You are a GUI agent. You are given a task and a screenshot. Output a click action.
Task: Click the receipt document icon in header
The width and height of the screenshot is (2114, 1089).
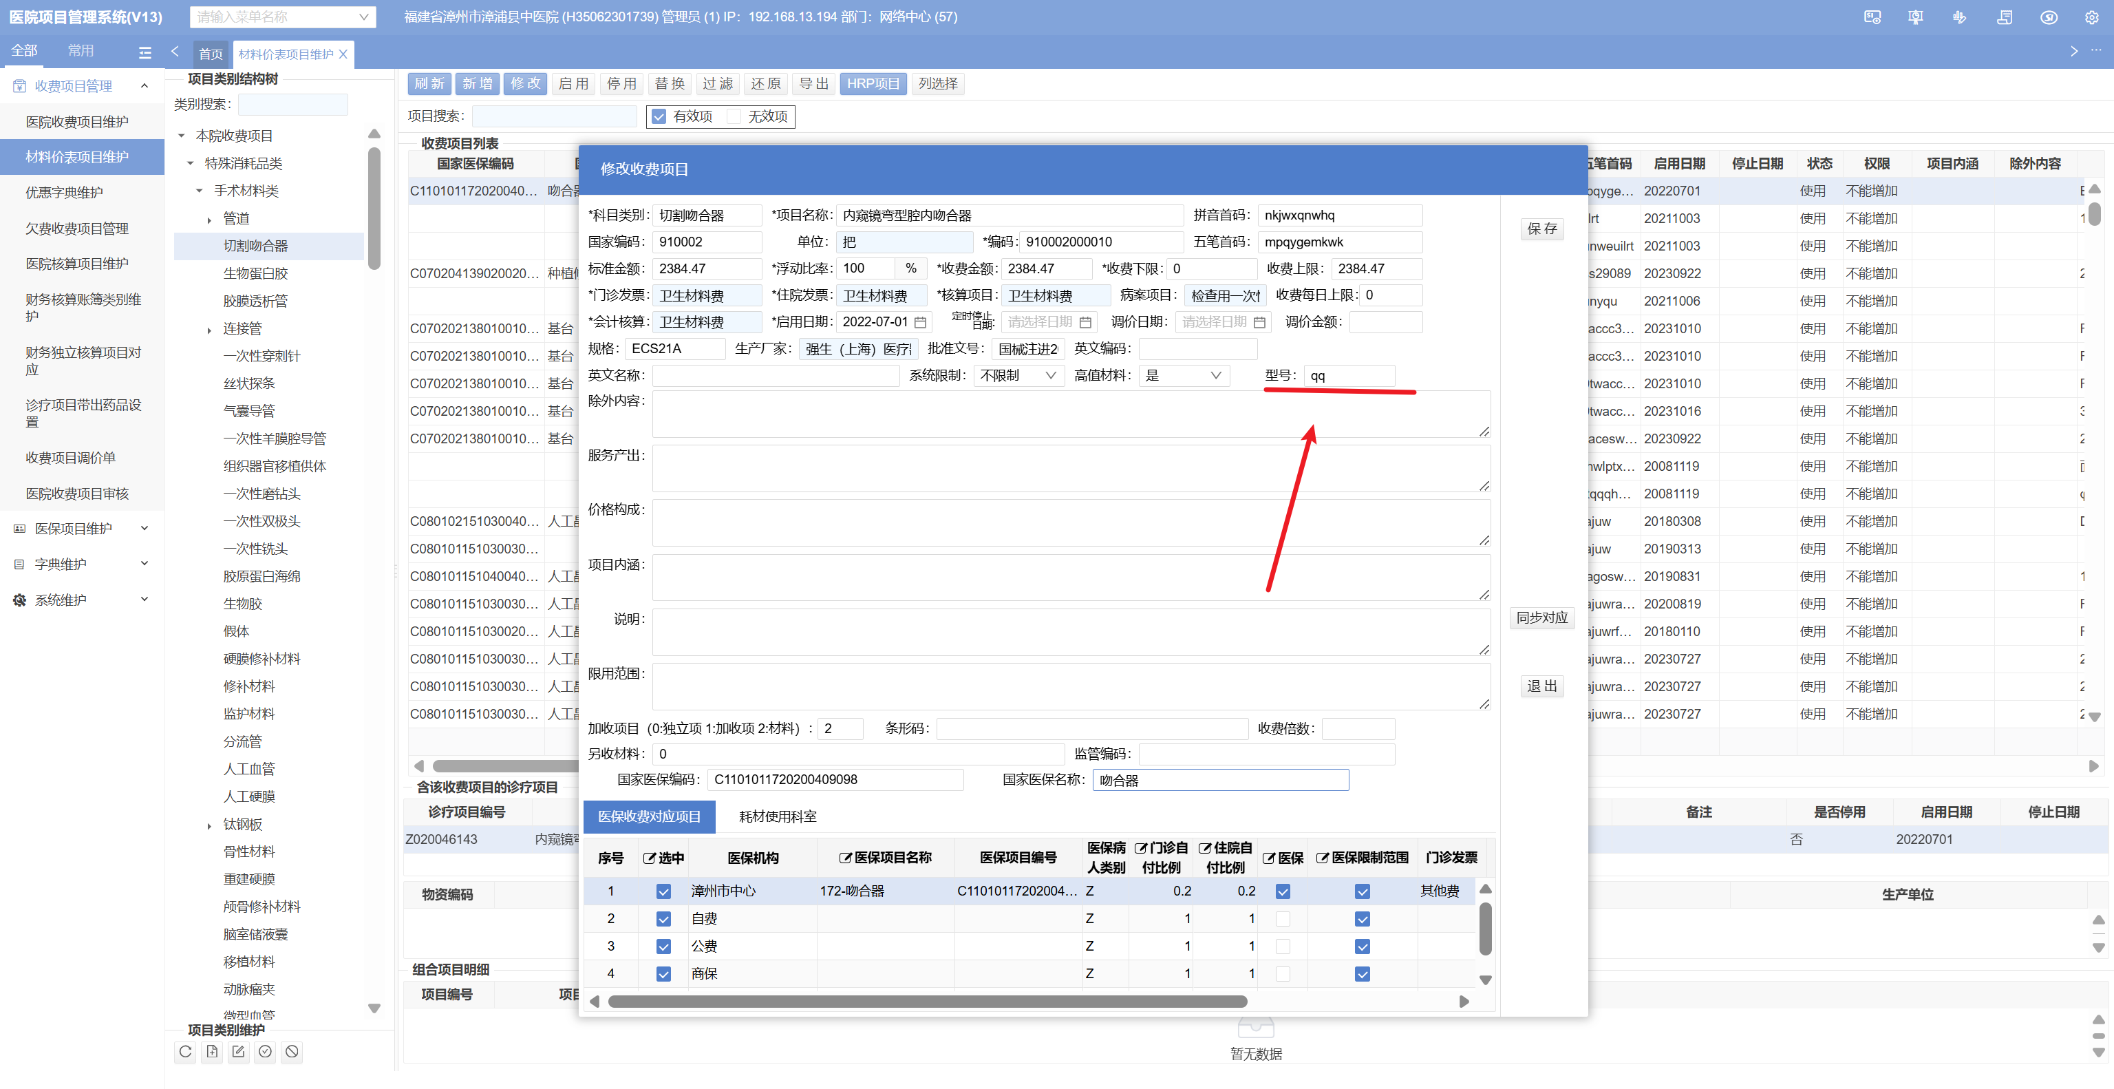[2004, 17]
